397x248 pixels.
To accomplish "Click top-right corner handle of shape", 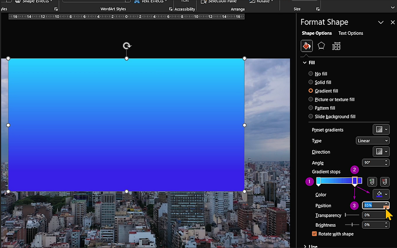I will (x=244, y=59).
